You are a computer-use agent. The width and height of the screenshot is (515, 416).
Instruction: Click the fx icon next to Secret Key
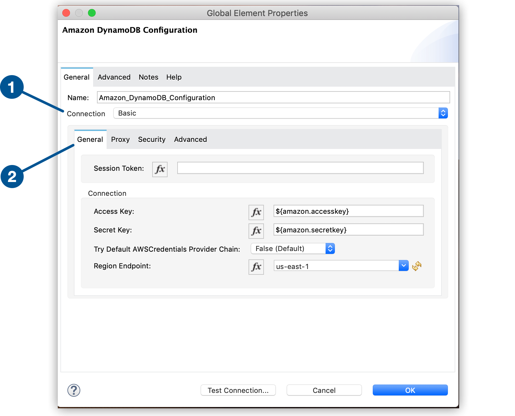click(256, 230)
